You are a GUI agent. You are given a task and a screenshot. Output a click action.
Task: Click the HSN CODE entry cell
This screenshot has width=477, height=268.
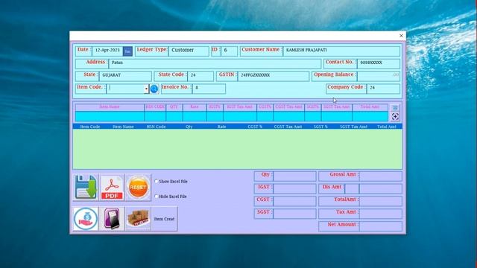pos(155,116)
